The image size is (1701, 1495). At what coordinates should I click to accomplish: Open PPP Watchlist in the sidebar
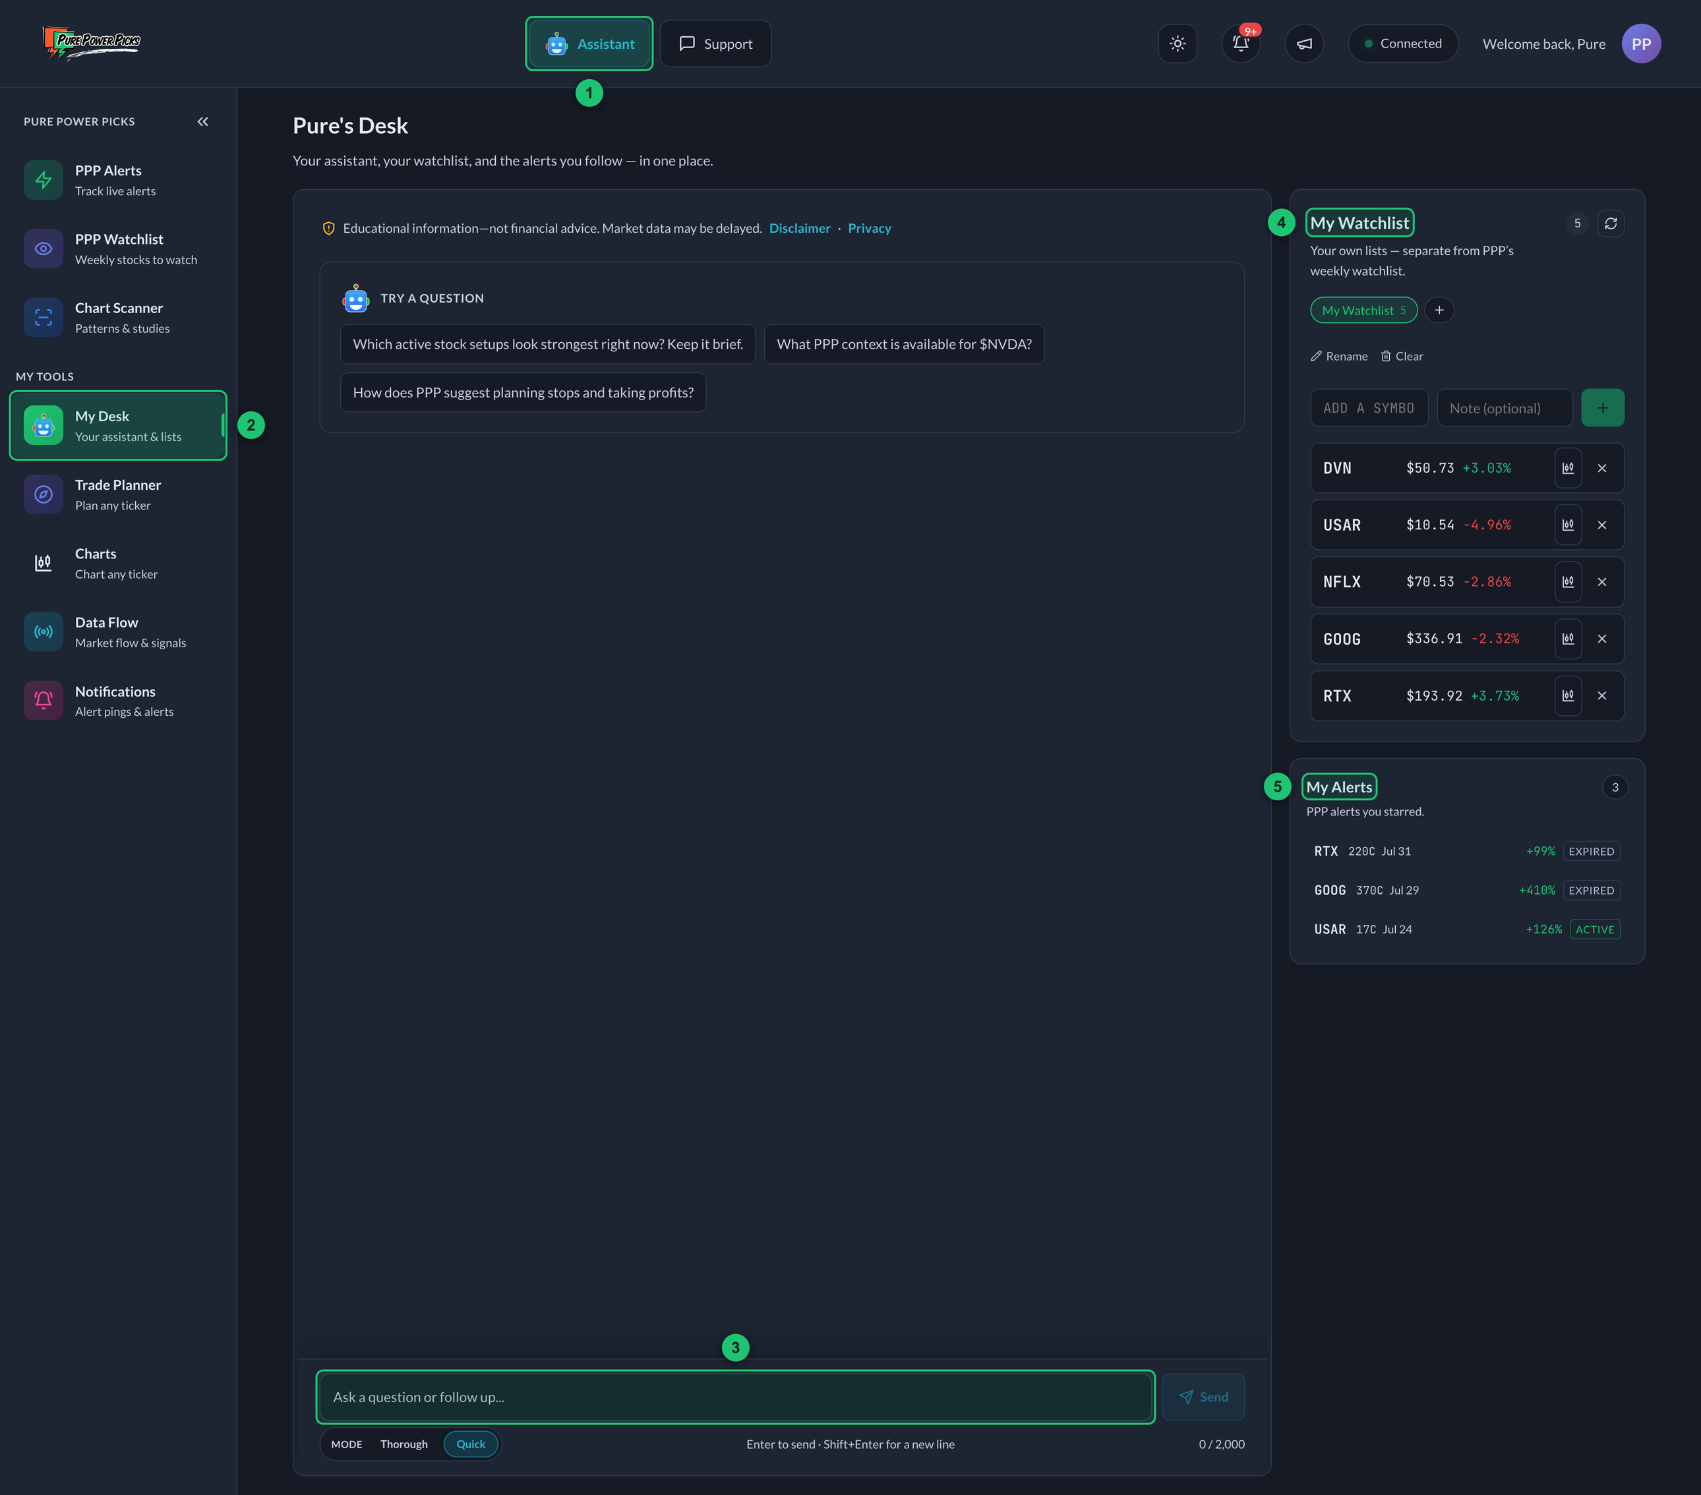point(117,249)
